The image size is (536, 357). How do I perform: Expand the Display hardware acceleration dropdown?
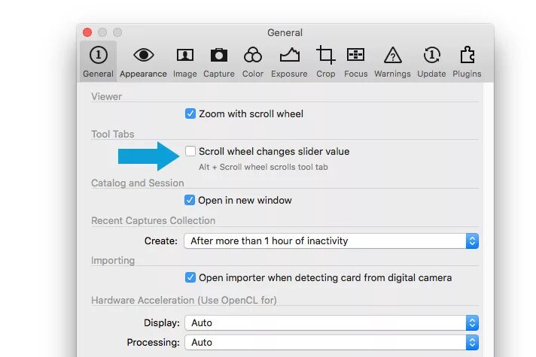pos(331,323)
